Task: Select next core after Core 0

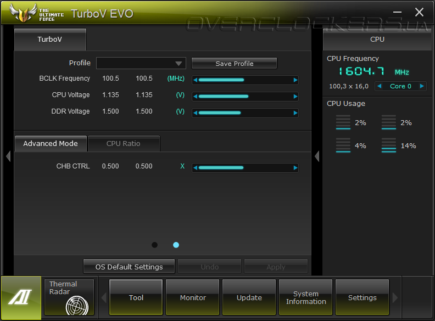Action: click(x=422, y=86)
